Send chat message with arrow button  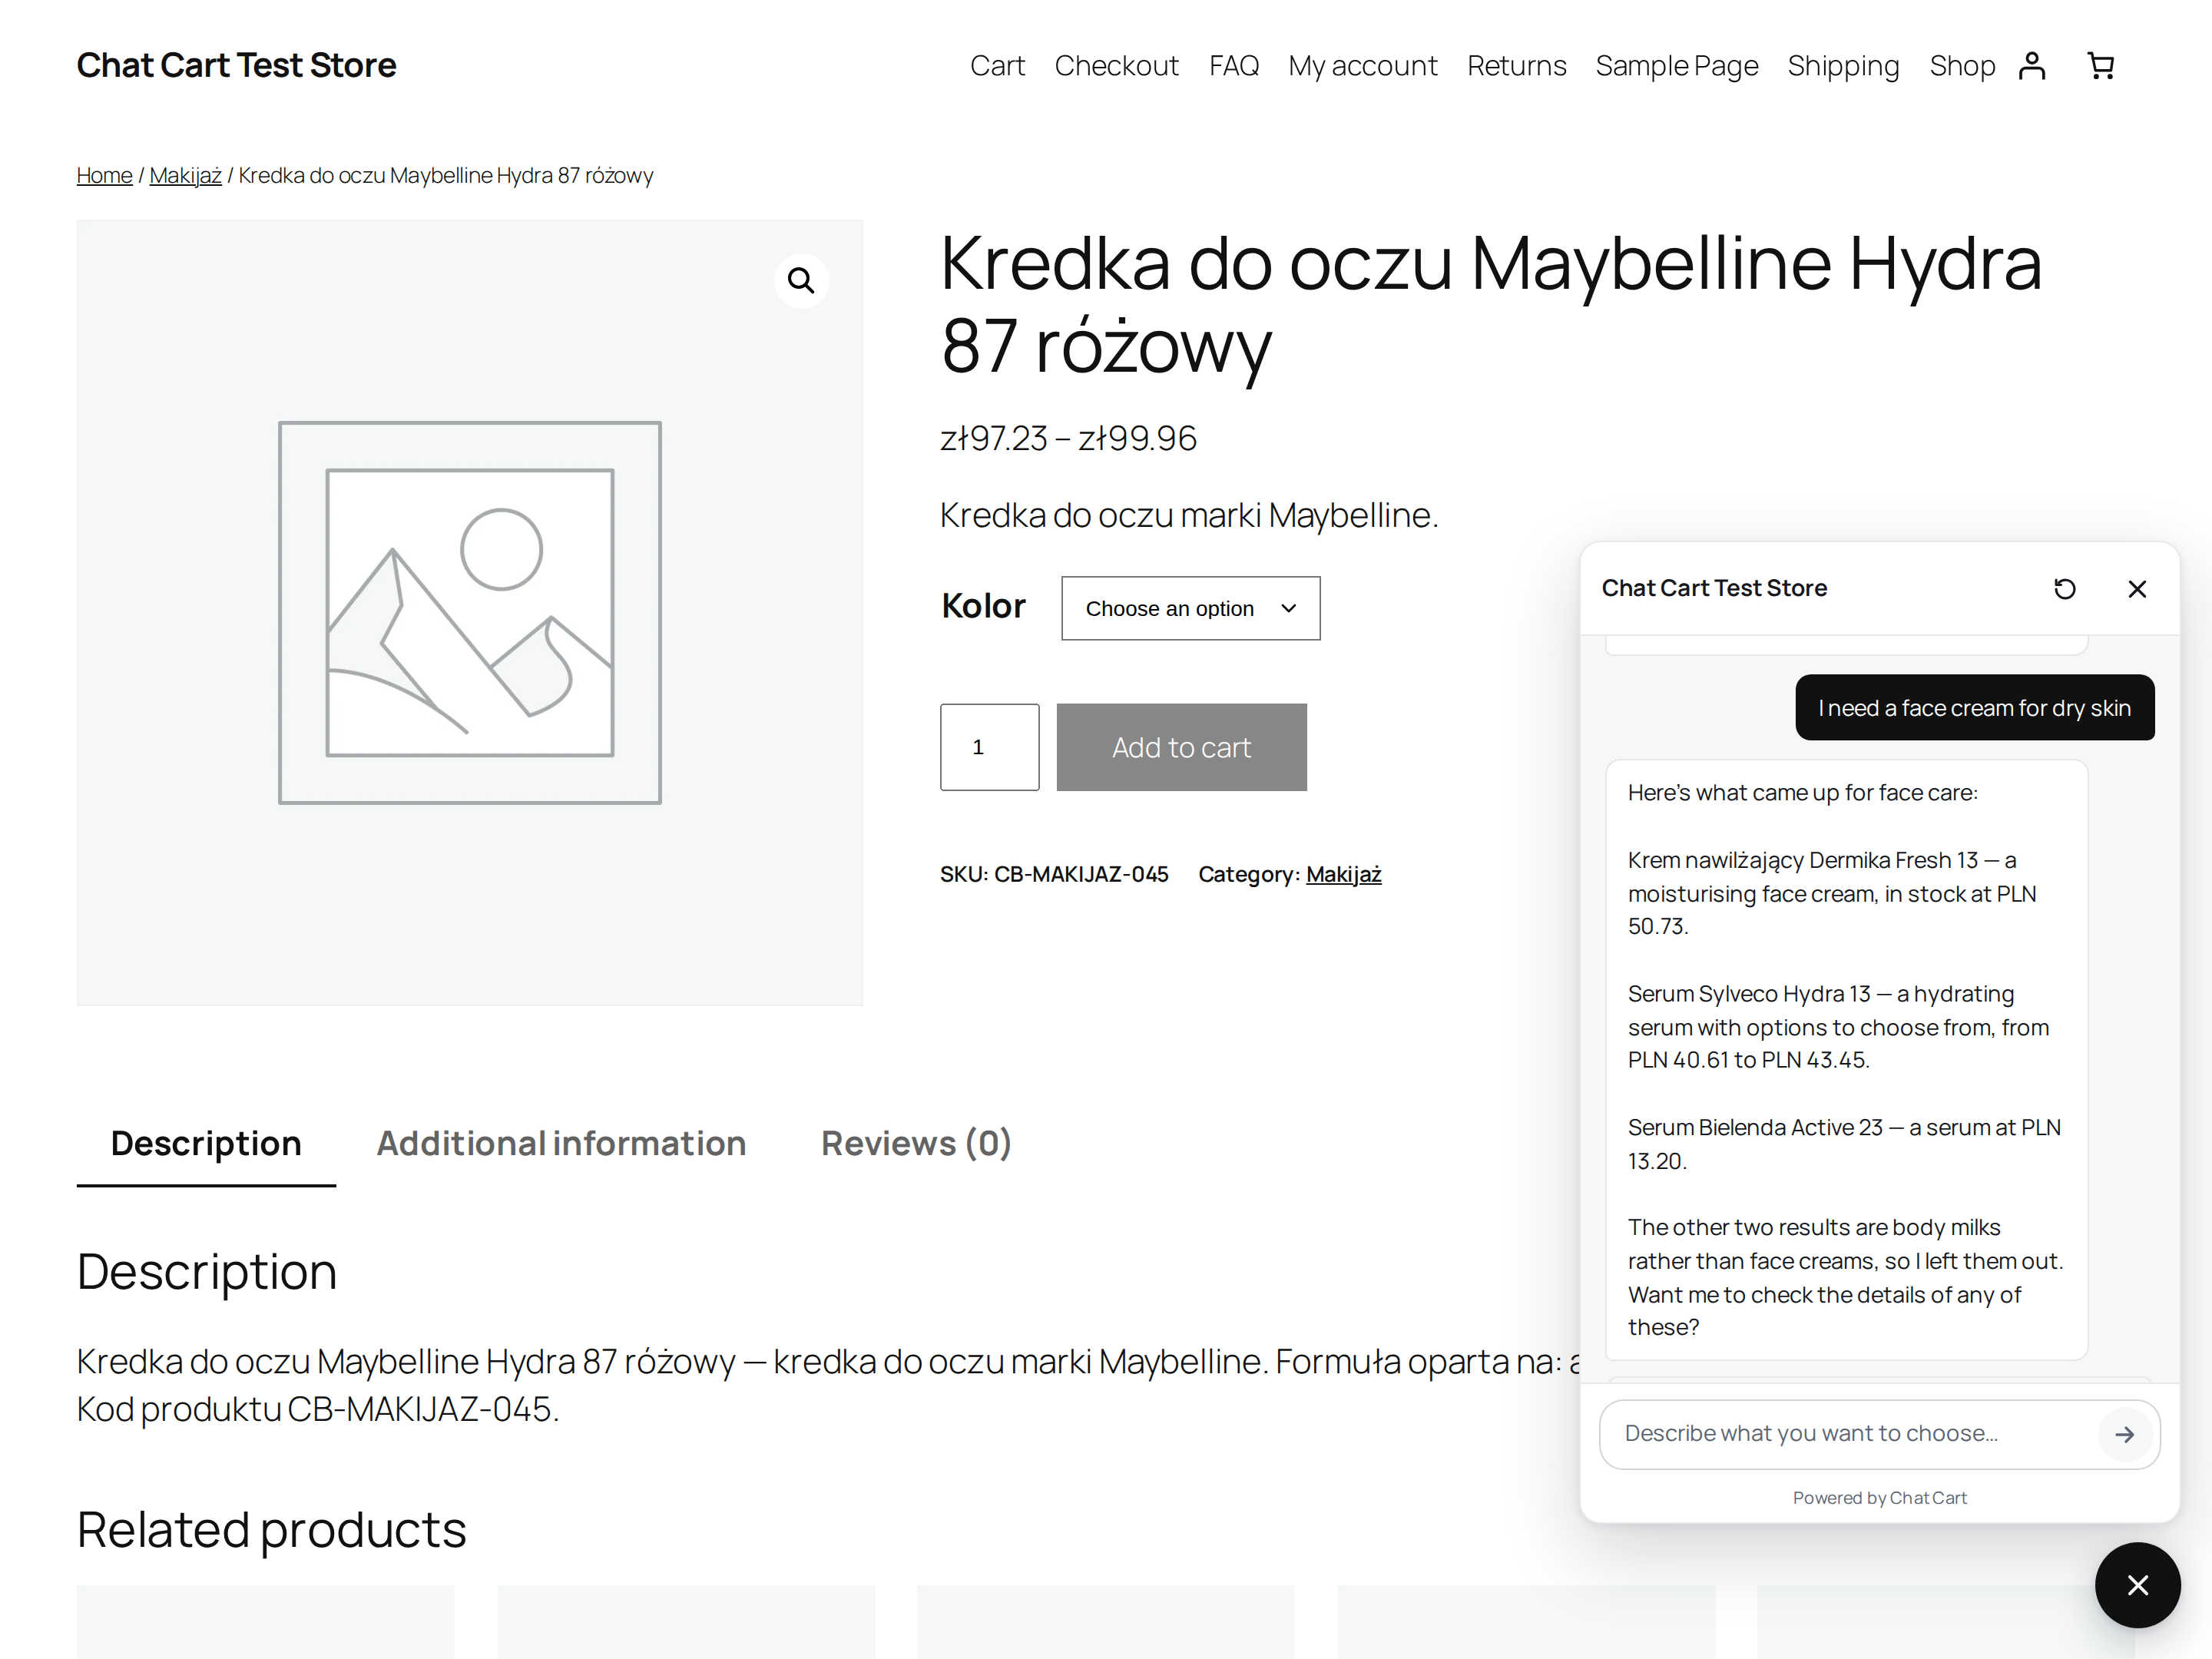[x=2125, y=1434]
